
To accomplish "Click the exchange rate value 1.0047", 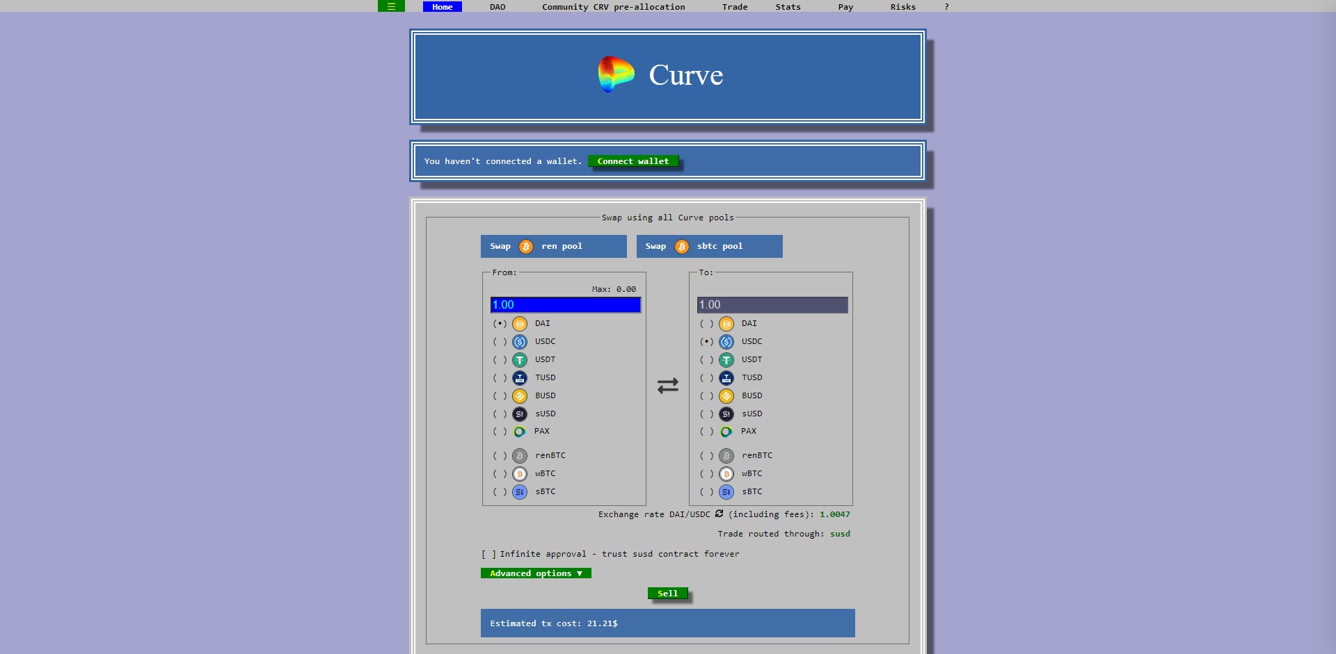I will pyautogui.click(x=835, y=514).
